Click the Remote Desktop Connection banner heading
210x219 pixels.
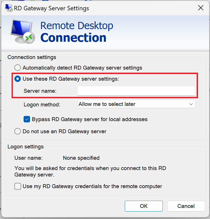click(77, 32)
